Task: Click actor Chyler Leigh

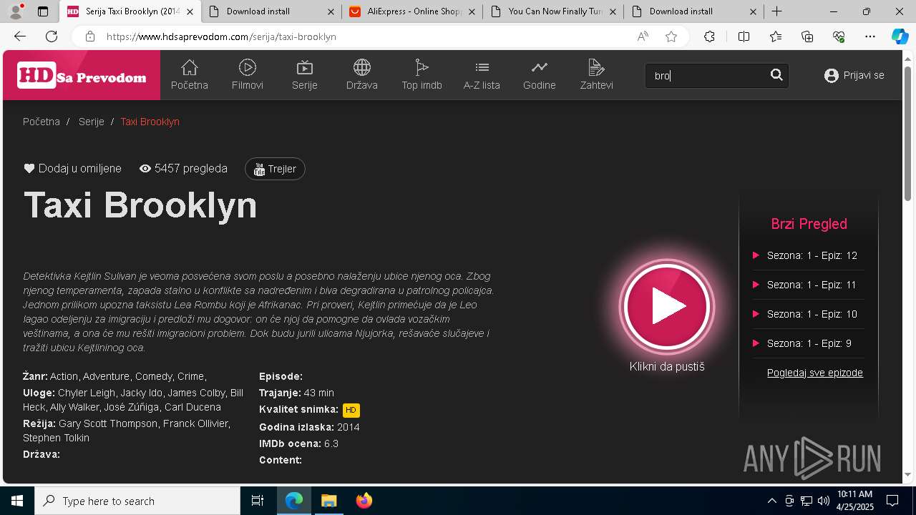Action: 87,393
